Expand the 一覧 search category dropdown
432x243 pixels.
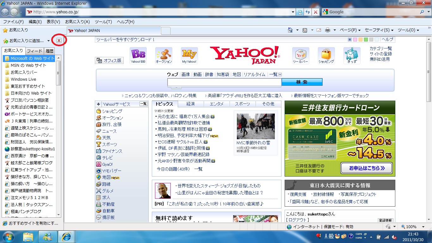(280, 75)
